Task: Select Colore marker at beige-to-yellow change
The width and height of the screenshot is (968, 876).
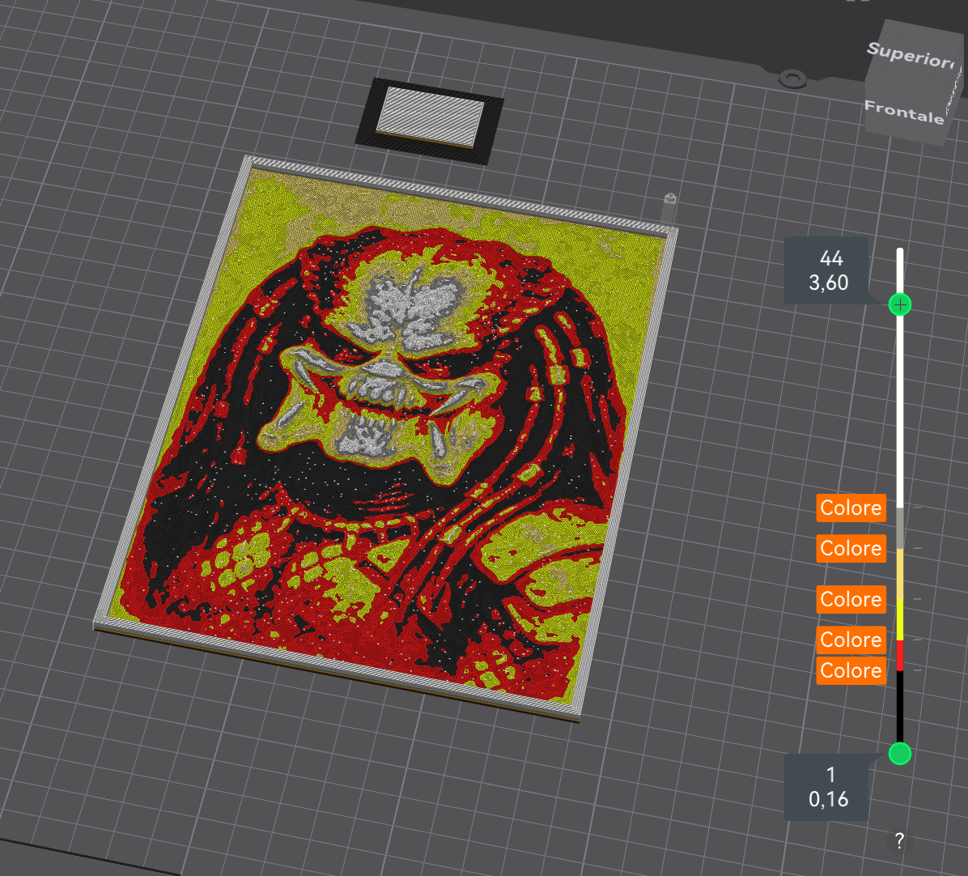Action: pos(851,599)
